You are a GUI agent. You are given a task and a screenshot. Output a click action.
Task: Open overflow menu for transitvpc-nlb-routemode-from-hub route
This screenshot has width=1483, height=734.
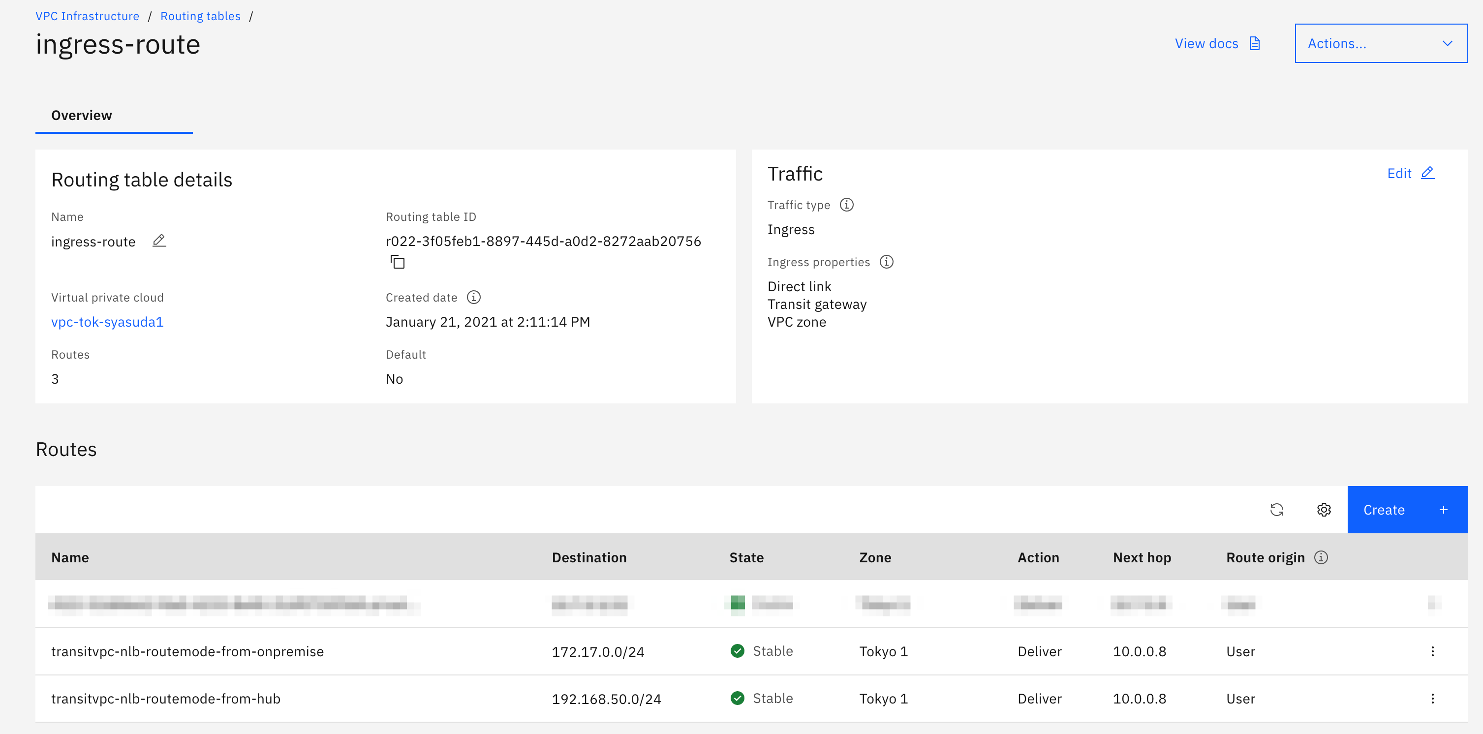(x=1432, y=698)
